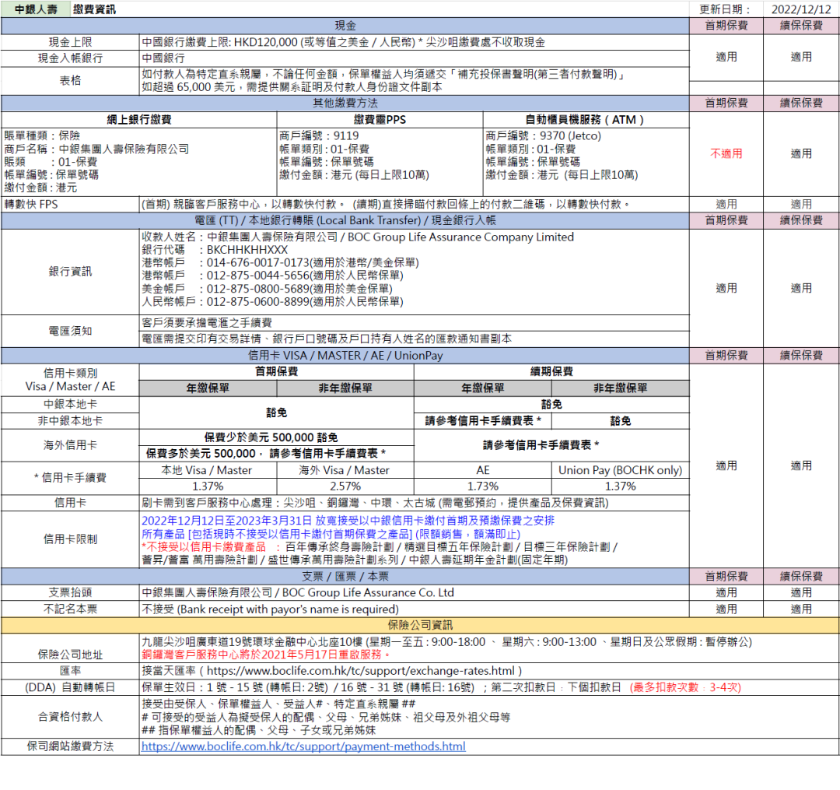Click the 海外信用卡 row label
The height and width of the screenshot is (790, 840).
tap(70, 446)
